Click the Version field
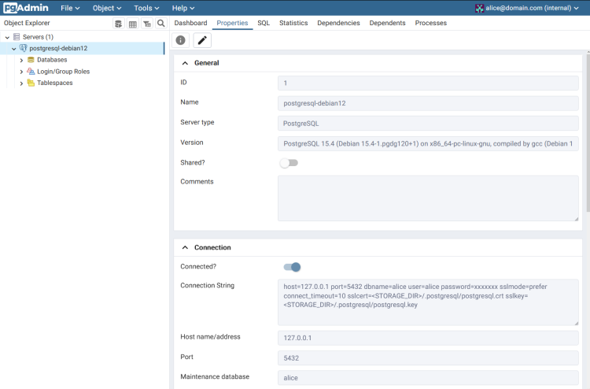 pos(428,143)
